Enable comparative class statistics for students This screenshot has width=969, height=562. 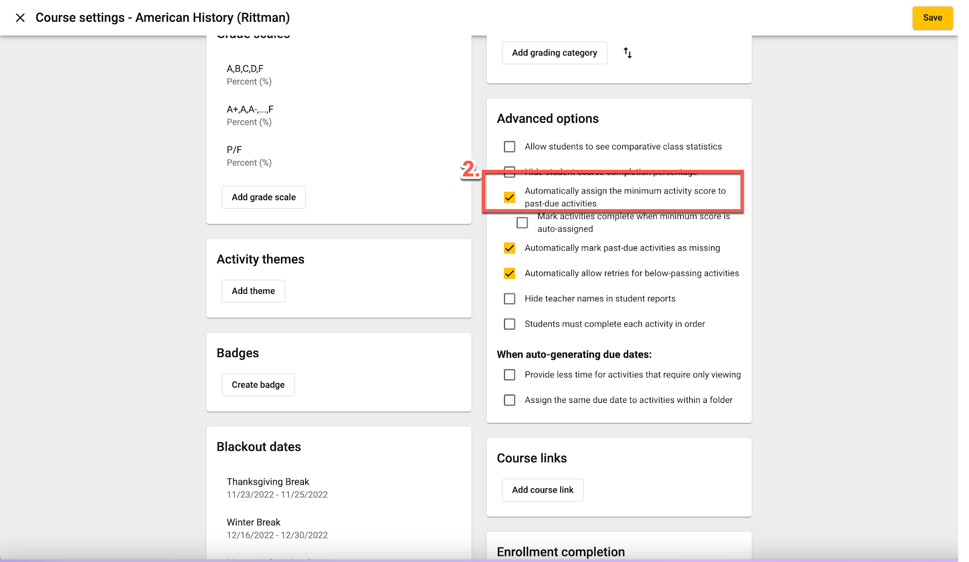(x=510, y=147)
